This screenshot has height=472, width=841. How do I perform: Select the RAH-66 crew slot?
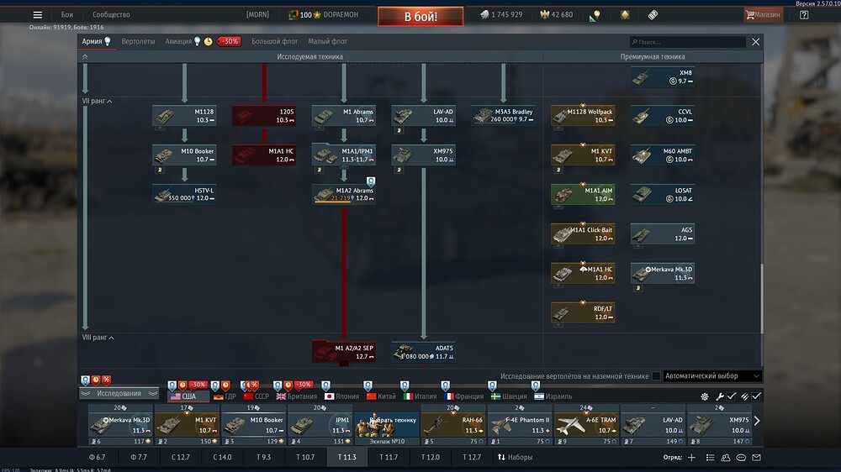tap(453, 425)
